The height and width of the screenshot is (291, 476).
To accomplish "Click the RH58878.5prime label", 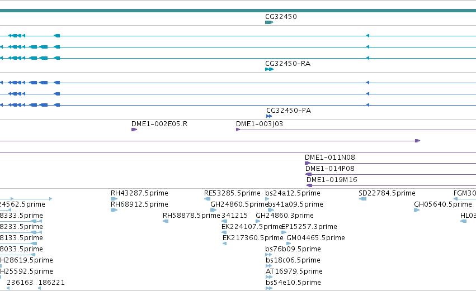I will (191, 216).
